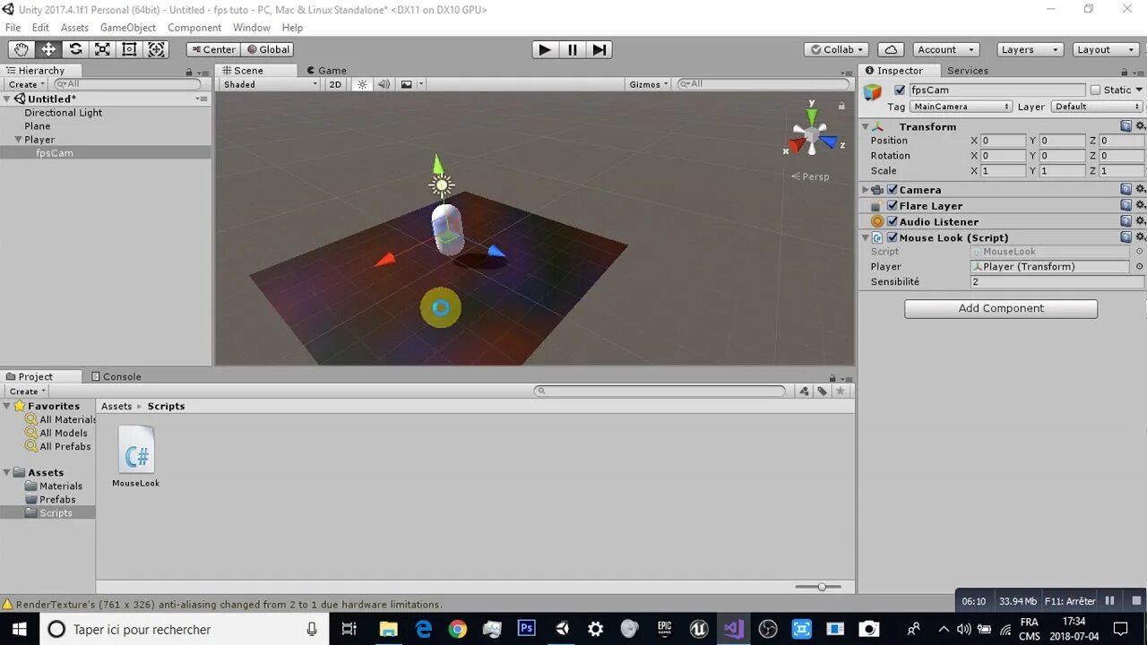Click Save search star icon in Project

[840, 391]
